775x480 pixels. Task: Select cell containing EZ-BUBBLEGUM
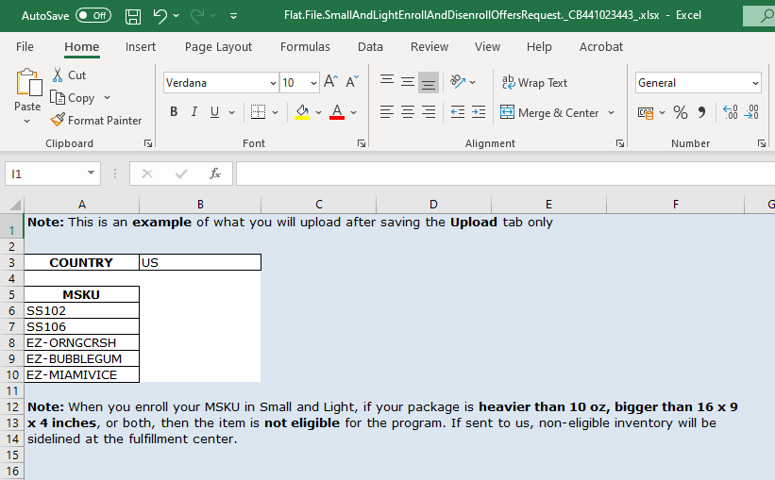click(x=82, y=358)
